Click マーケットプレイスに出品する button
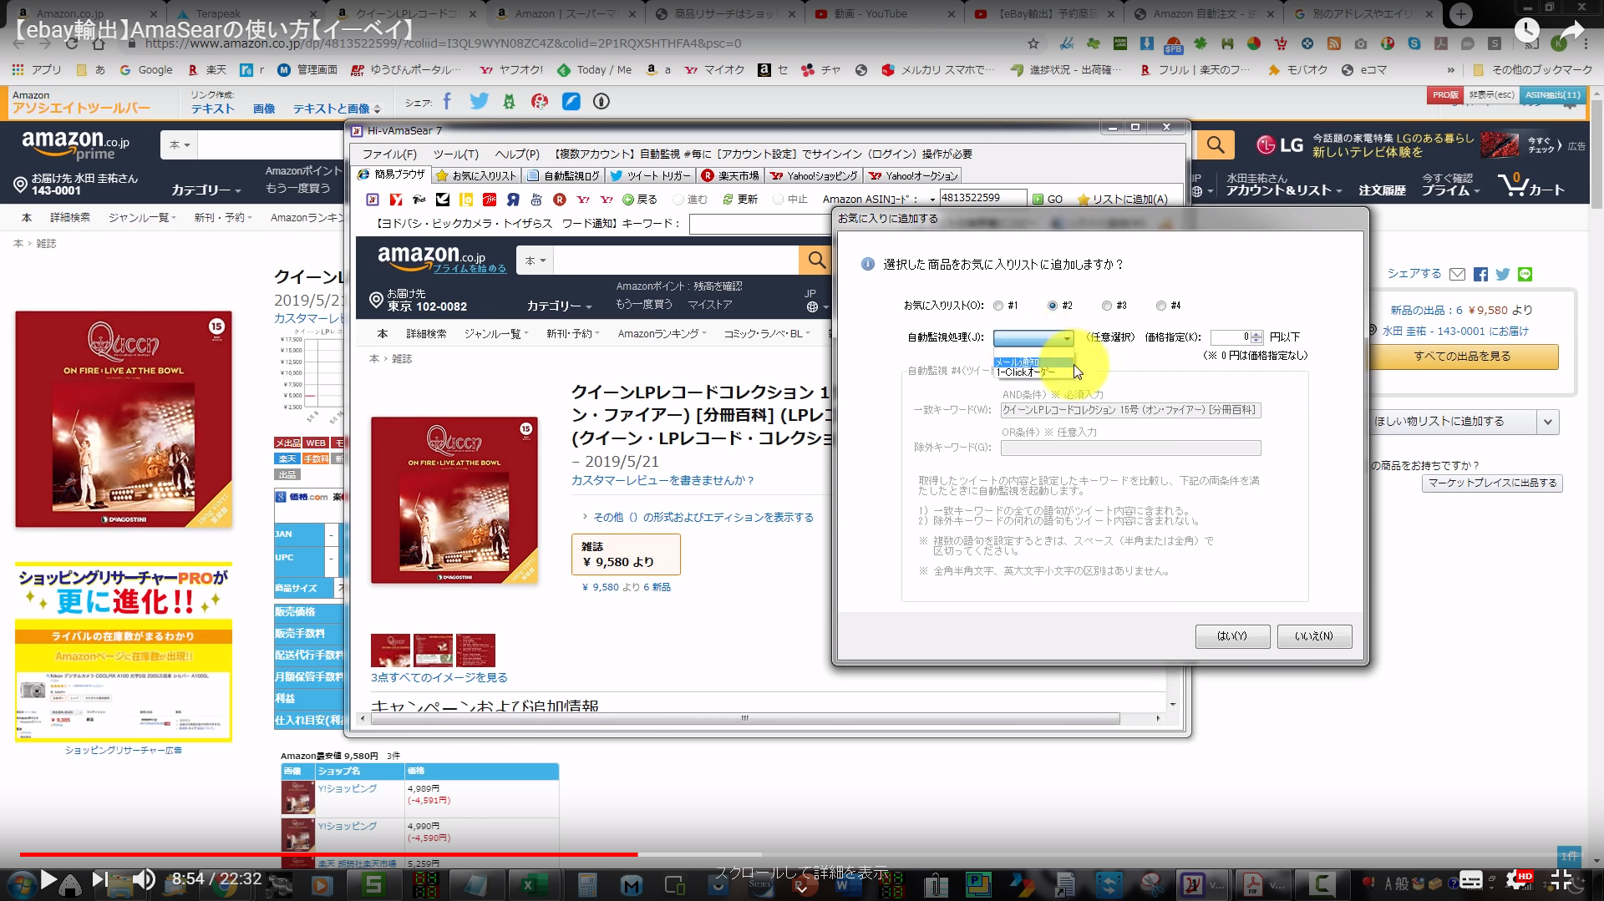This screenshot has height=901, width=1604. pyautogui.click(x=1492, y=483)
